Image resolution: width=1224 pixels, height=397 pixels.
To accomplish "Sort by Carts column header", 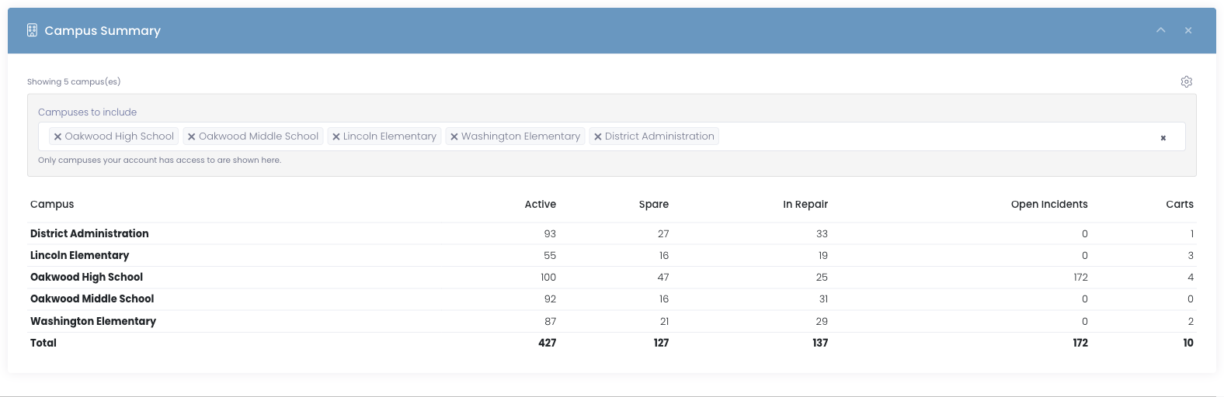I will pyautogui.click(x=1180, y=204).
